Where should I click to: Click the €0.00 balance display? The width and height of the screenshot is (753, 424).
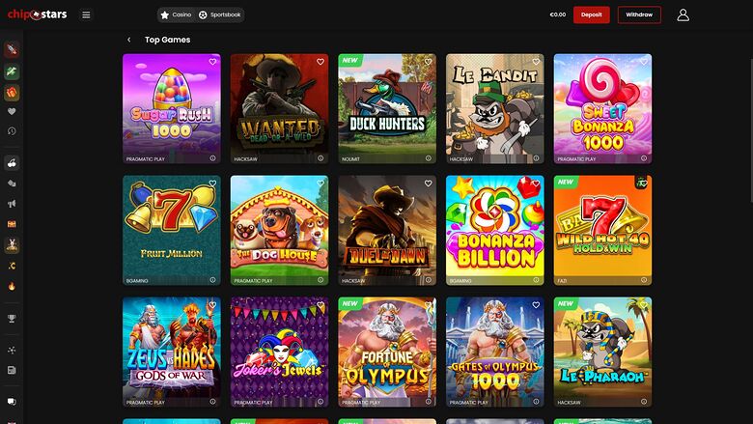click(x=558, y=14)
